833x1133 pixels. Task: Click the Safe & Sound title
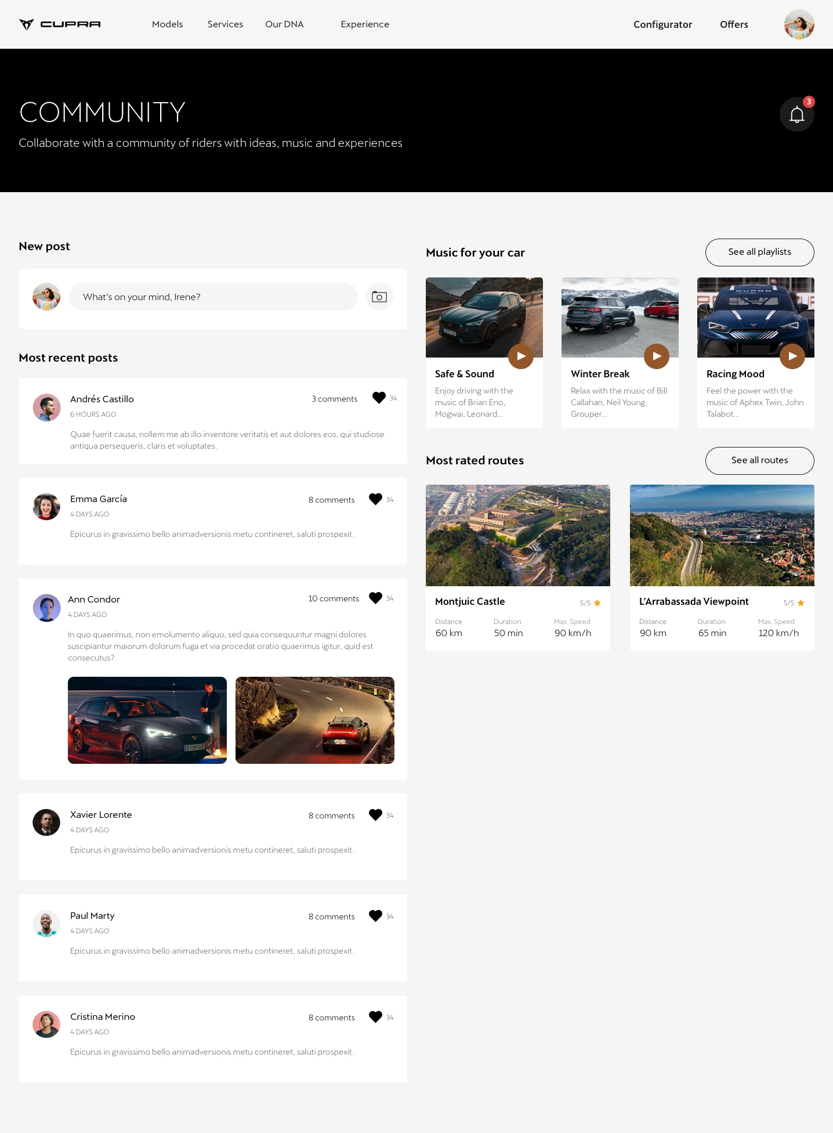point(465,374)
